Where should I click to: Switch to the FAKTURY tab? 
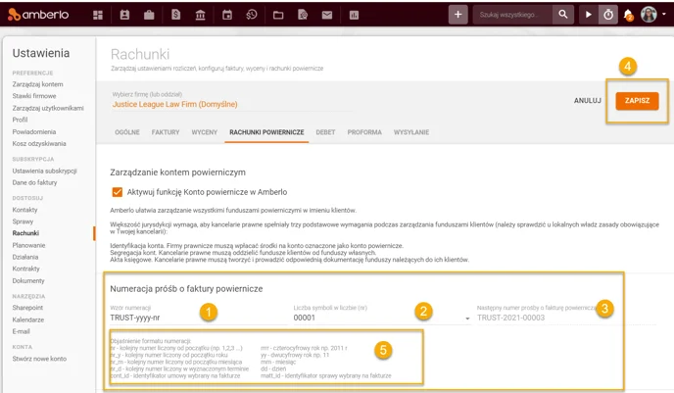click(166, 132)
